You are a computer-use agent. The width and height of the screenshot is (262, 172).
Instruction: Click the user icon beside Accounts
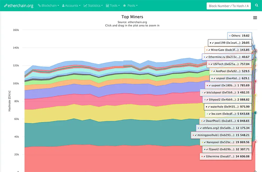63,6
